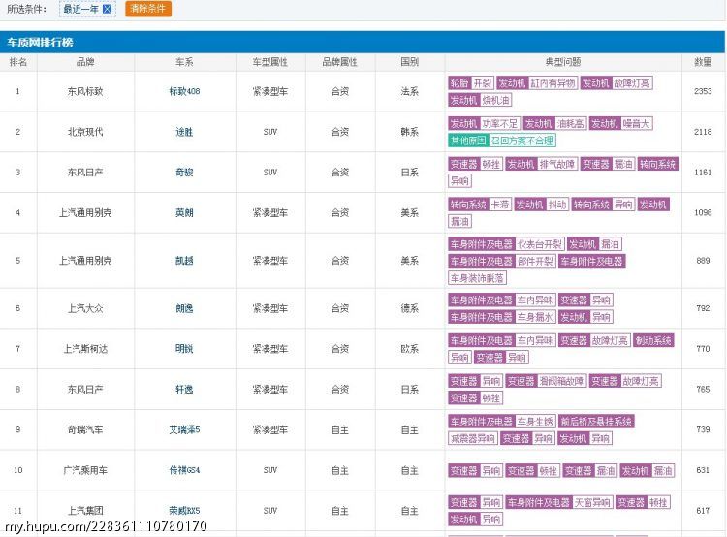Click the count value 2118
This screenshot has height=537, width=727.
point(703,132)
